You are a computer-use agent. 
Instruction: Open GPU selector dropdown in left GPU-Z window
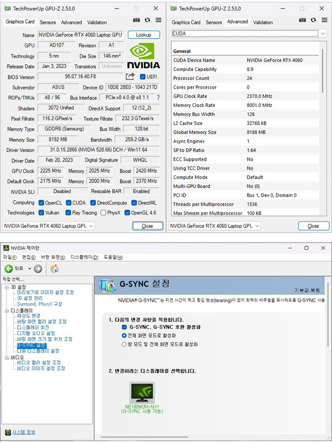point(91,226)
